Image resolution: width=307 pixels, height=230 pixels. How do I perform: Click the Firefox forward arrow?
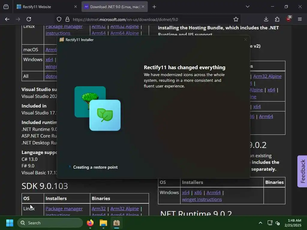point(18,19)
